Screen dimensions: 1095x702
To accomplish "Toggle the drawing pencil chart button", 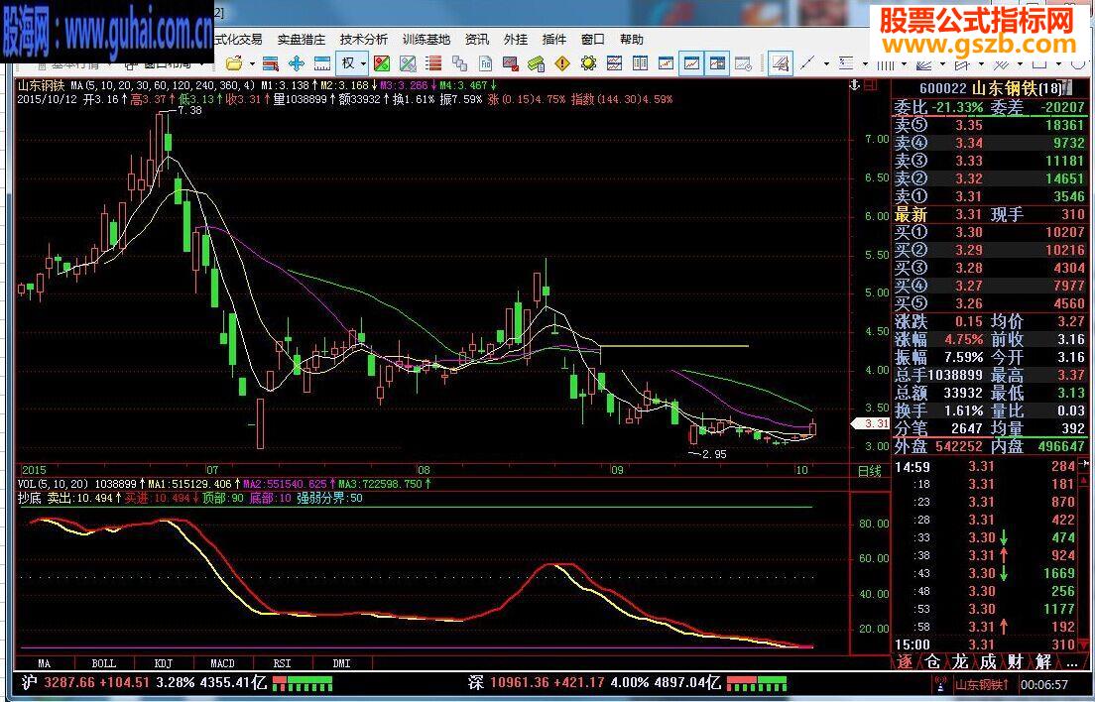I will (x=781, y=63).
